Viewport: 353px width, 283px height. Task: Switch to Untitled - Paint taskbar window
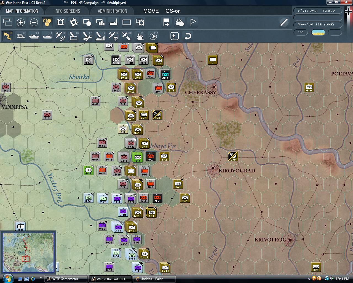click(x=154, y=279)
